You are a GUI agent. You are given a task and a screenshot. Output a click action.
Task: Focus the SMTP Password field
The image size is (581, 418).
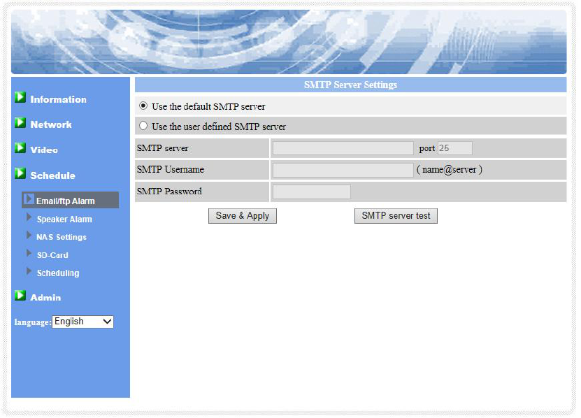tap(312, 192)
